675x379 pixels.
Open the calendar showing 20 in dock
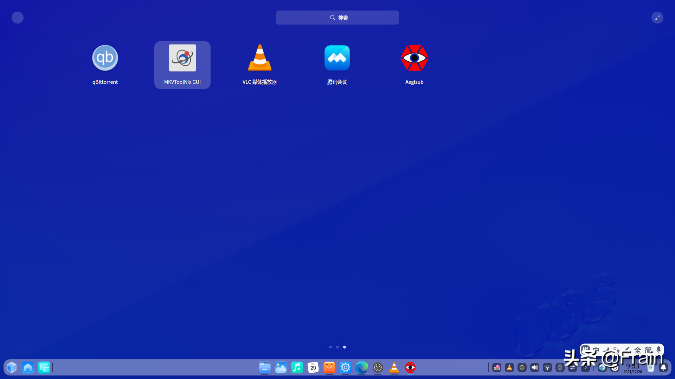[x=313, y=367]
